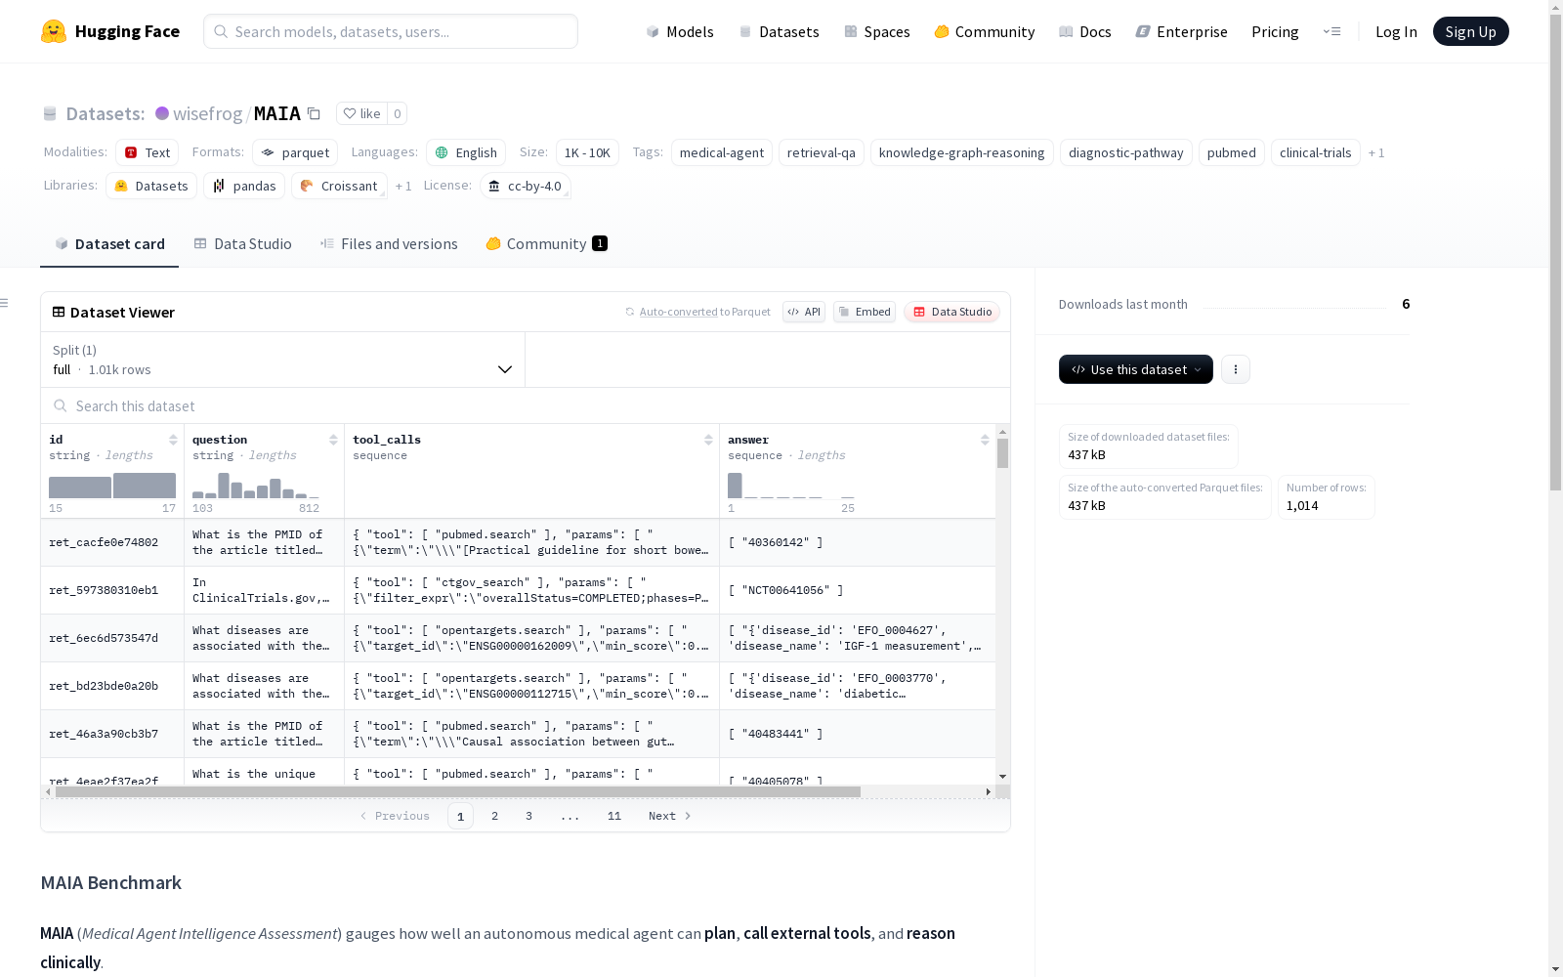Expand the additional libraries +1 indicator

pyautogui.click(x=403, y=186)
